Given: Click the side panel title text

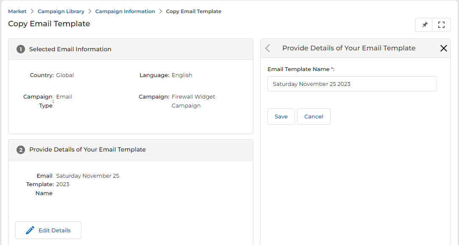Looking at the screenshot, I should [349, 48].
